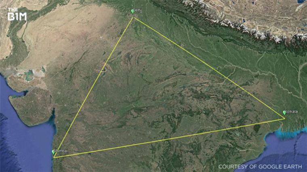The image size is (307, 172).
Task: Click the snow-capped Himalayan range
Action: tap(245, 25)
